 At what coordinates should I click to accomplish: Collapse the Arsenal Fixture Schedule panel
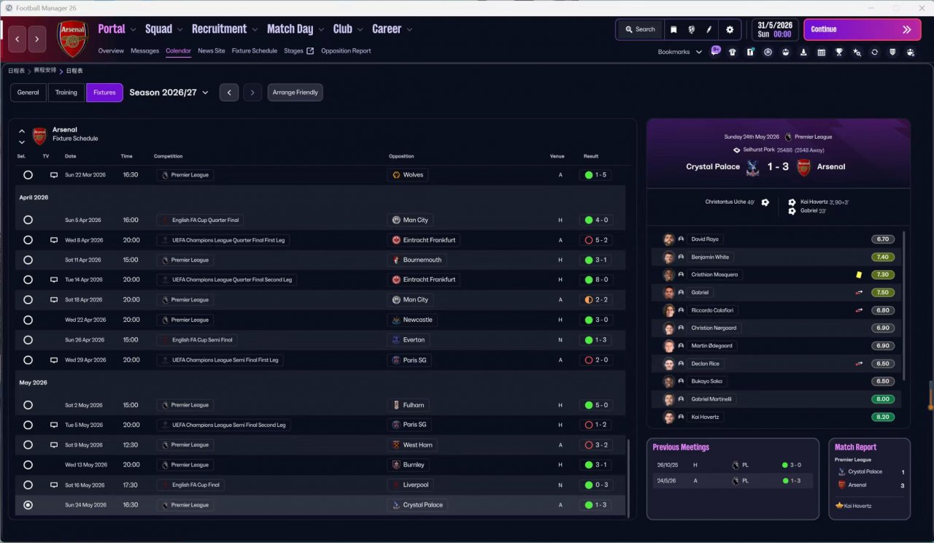tap(22, 131)
